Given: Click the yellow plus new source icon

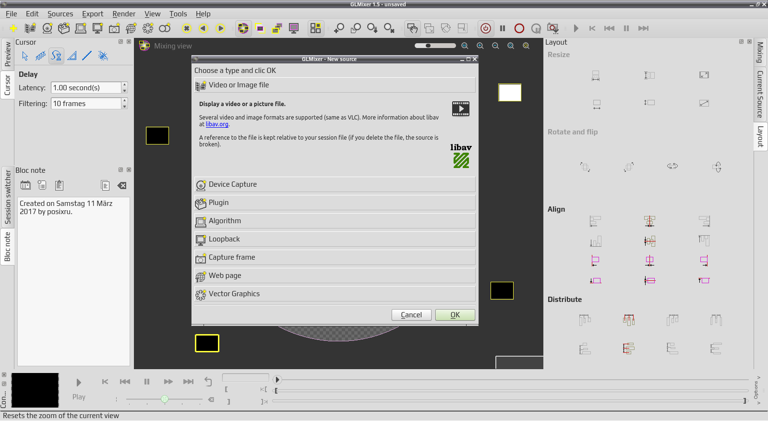Looking at the screenshot, I should coord(13,28).
